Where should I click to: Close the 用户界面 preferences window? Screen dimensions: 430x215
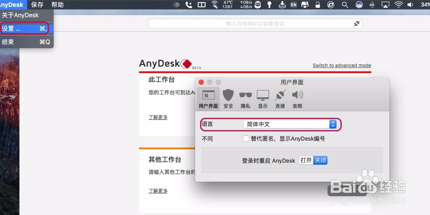coord(201,82)
